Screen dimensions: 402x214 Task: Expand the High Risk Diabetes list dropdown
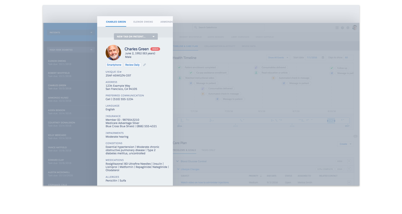70,50
